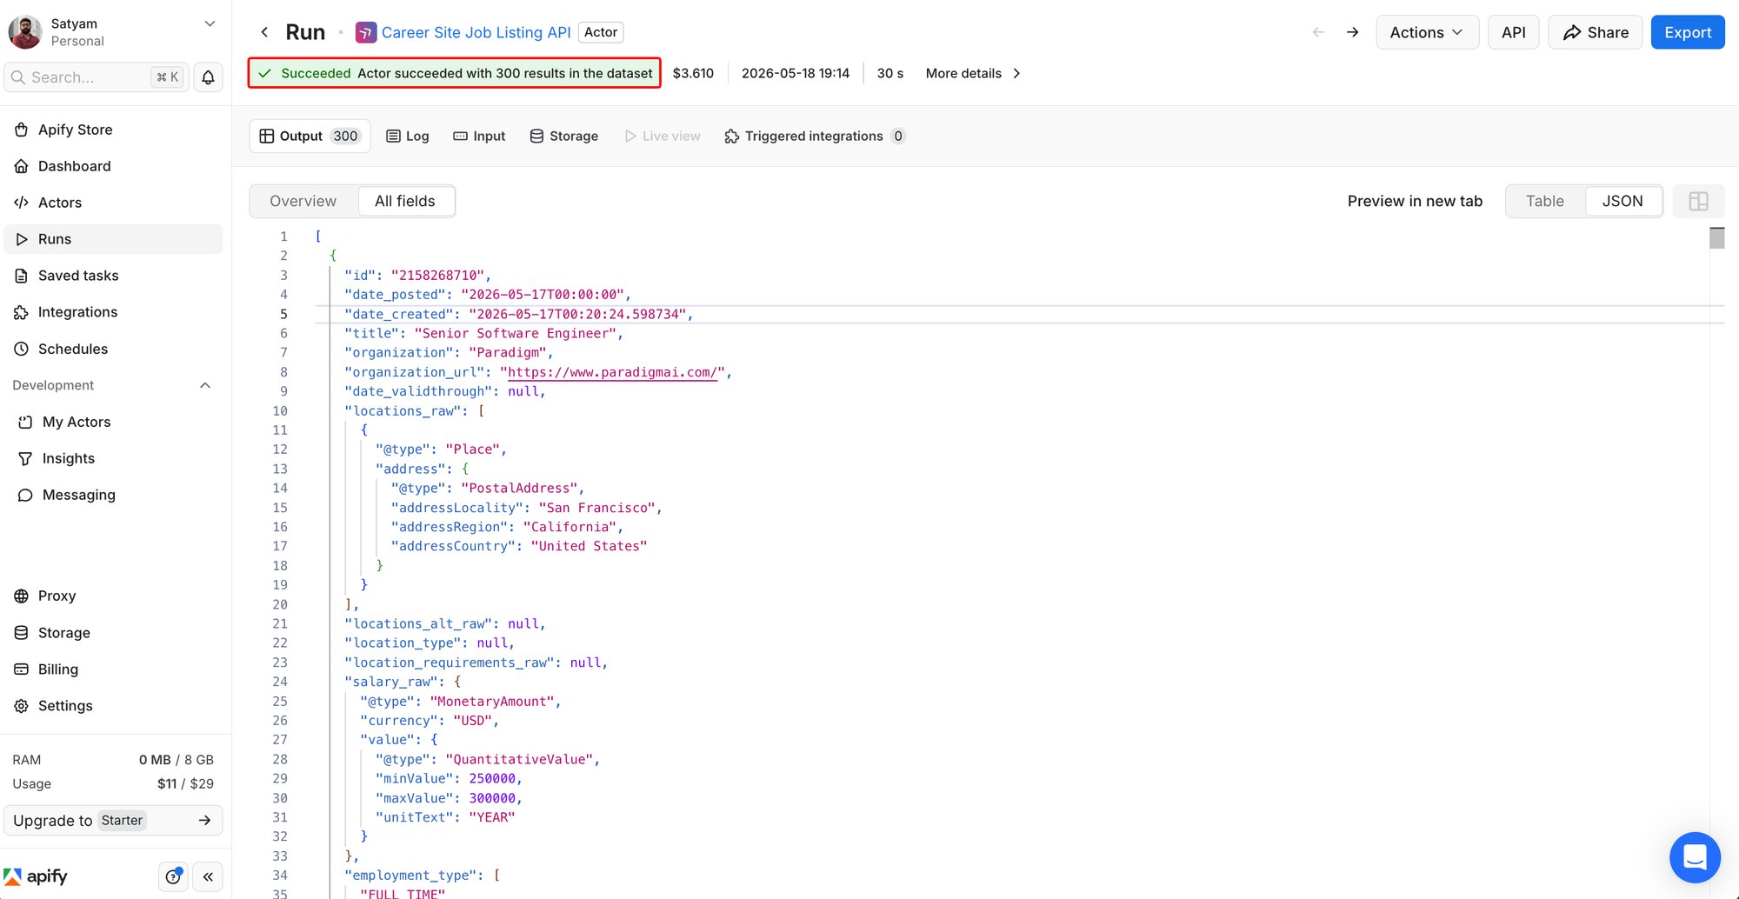The image size is (1739, 899).
Task: Go to previous run arrow
Action: click(x=1318, y=32)
